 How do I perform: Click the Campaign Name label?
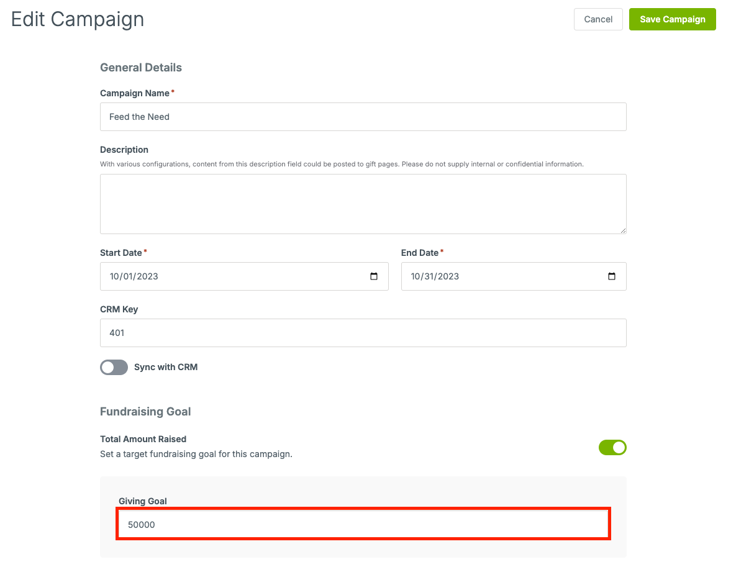(x=135, y=93)
